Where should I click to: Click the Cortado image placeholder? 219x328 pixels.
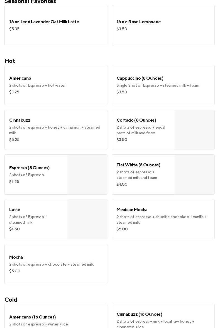(x=194, y=130)
